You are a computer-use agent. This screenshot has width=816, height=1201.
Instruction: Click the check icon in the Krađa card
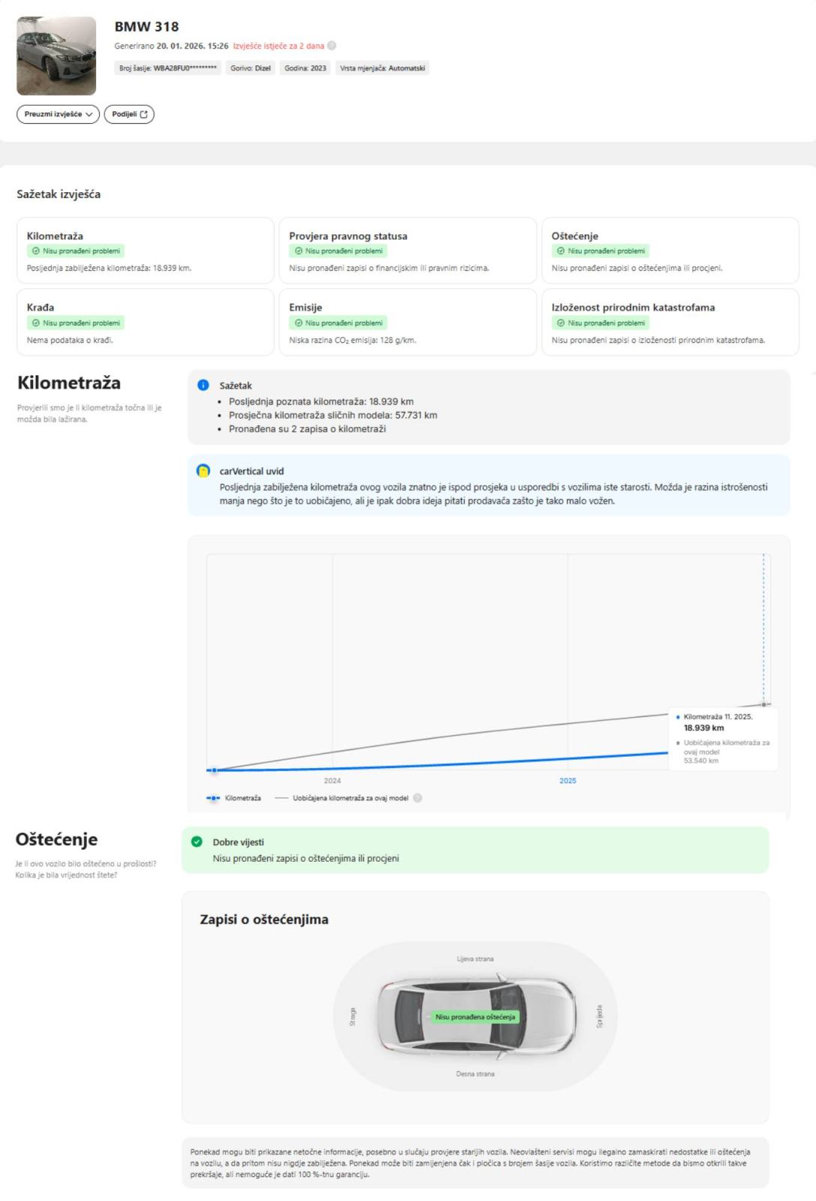coord(36,323)
